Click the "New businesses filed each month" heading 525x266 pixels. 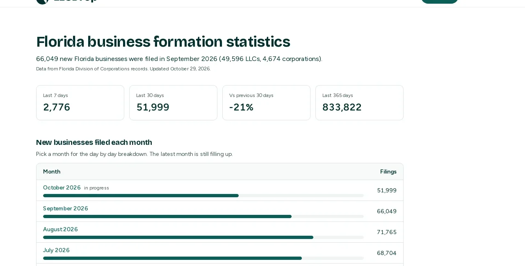(x=94, y=142)
